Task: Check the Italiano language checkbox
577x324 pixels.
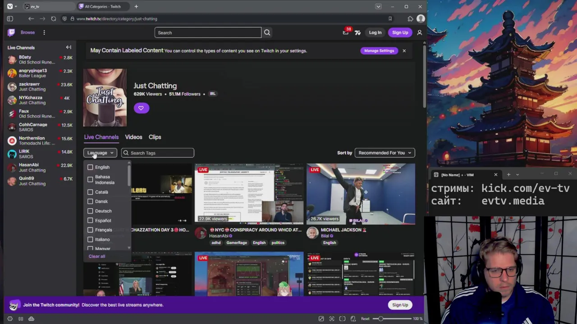Action: (90, 239)
